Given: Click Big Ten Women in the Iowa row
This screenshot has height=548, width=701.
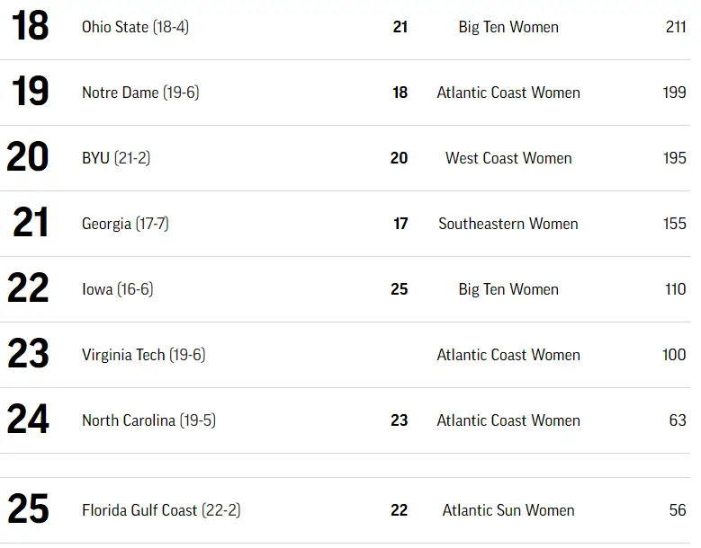Looking at the screenshot, I should click(x=508, y=289).
